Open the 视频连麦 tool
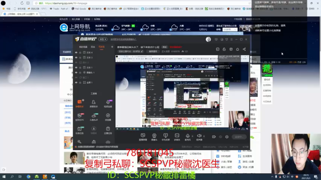Screen dimensions: 321x180 [108, 104]
